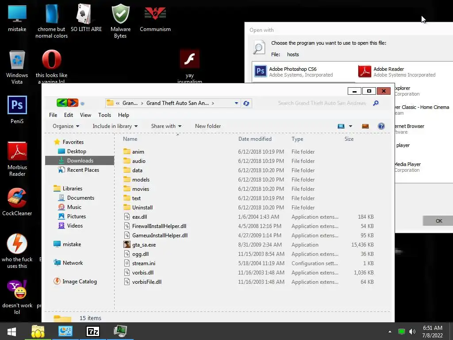Expand the address bar history dropdown
The image size is (453, 340).
click(x=236, y=103)
